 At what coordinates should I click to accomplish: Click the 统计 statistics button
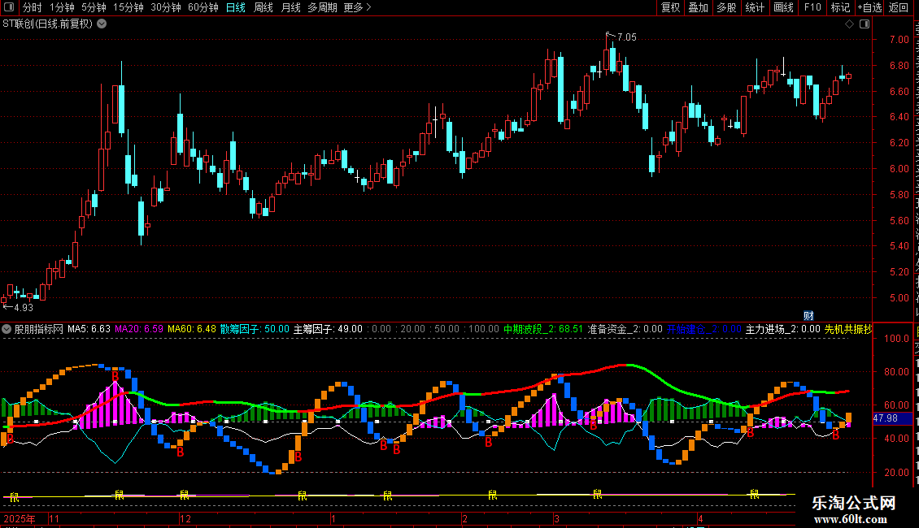[x=755, y=7]
